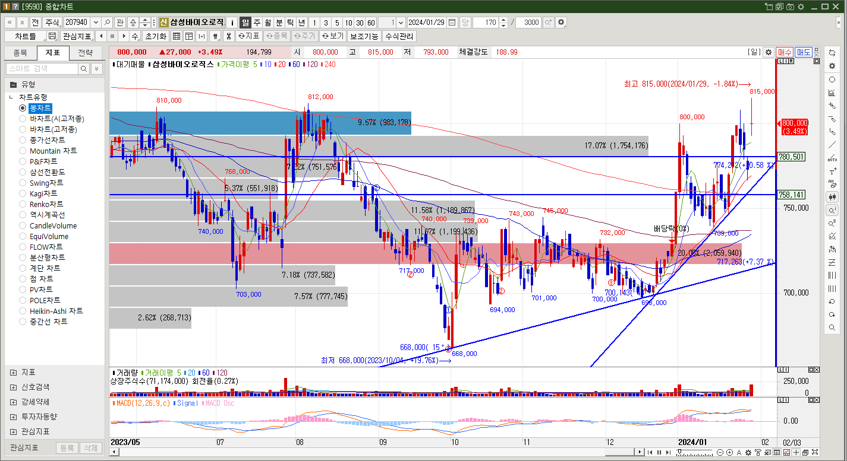Open the title bar settings gear icon
Viewport: 847px width, 461px height.
point(801,7)
